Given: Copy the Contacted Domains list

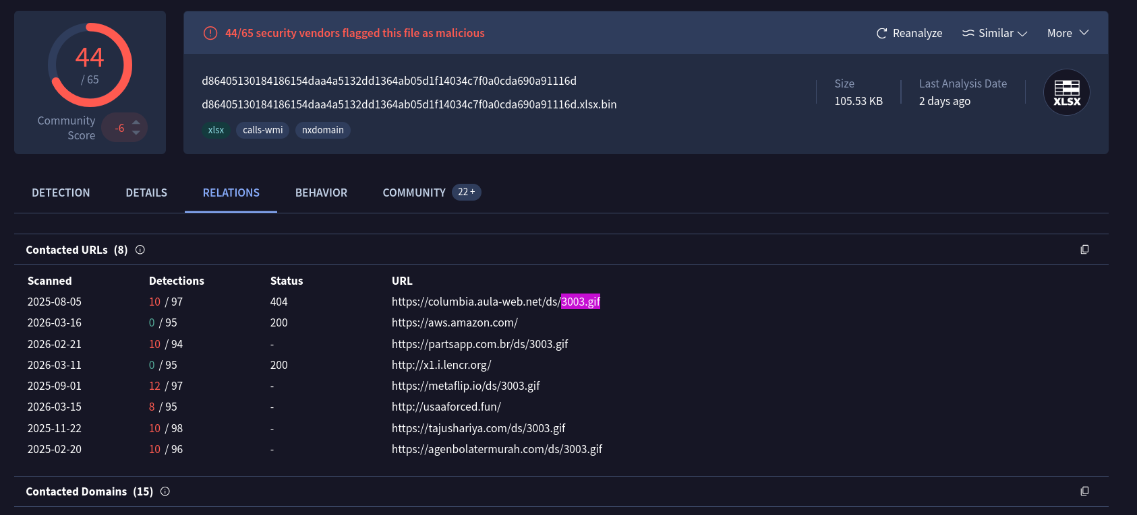Looking at the screenshot, I should coord(1084,491).
